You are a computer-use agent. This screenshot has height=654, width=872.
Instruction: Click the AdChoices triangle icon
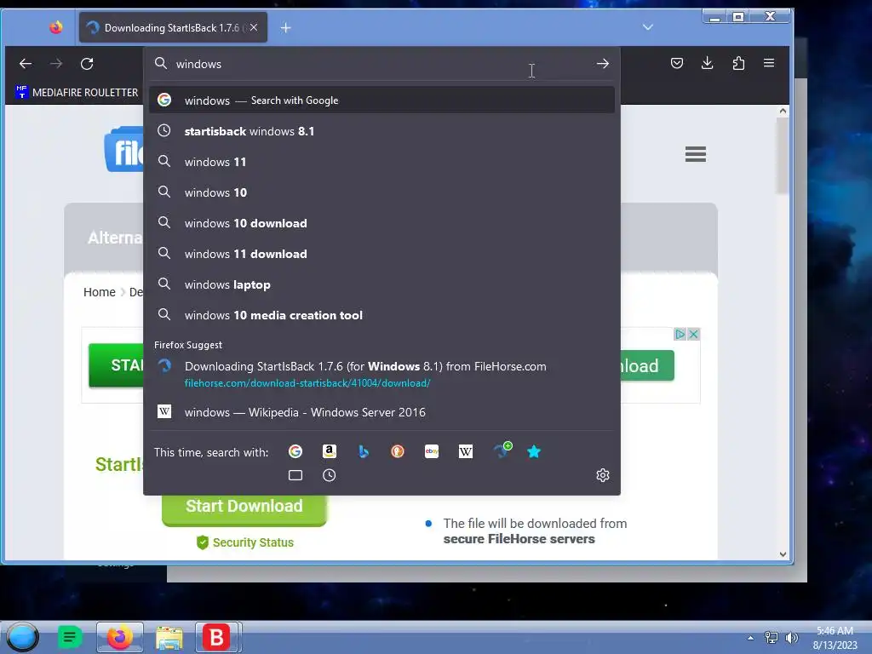tap(680, 334)
